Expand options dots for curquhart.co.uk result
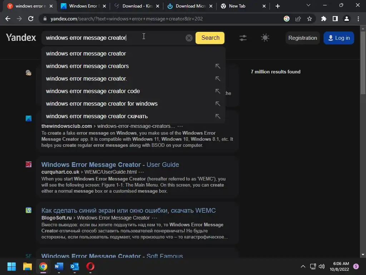The width and height of the screenshot is (366, 275). pos(141,172)
